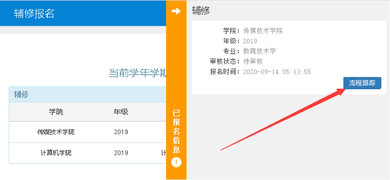Select the 计算机学院 table row
390x180 pixels.
click(88, 153)
